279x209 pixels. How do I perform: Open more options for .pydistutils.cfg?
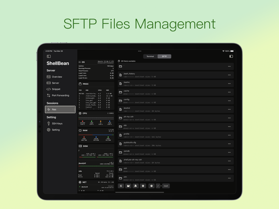[229, 144]
